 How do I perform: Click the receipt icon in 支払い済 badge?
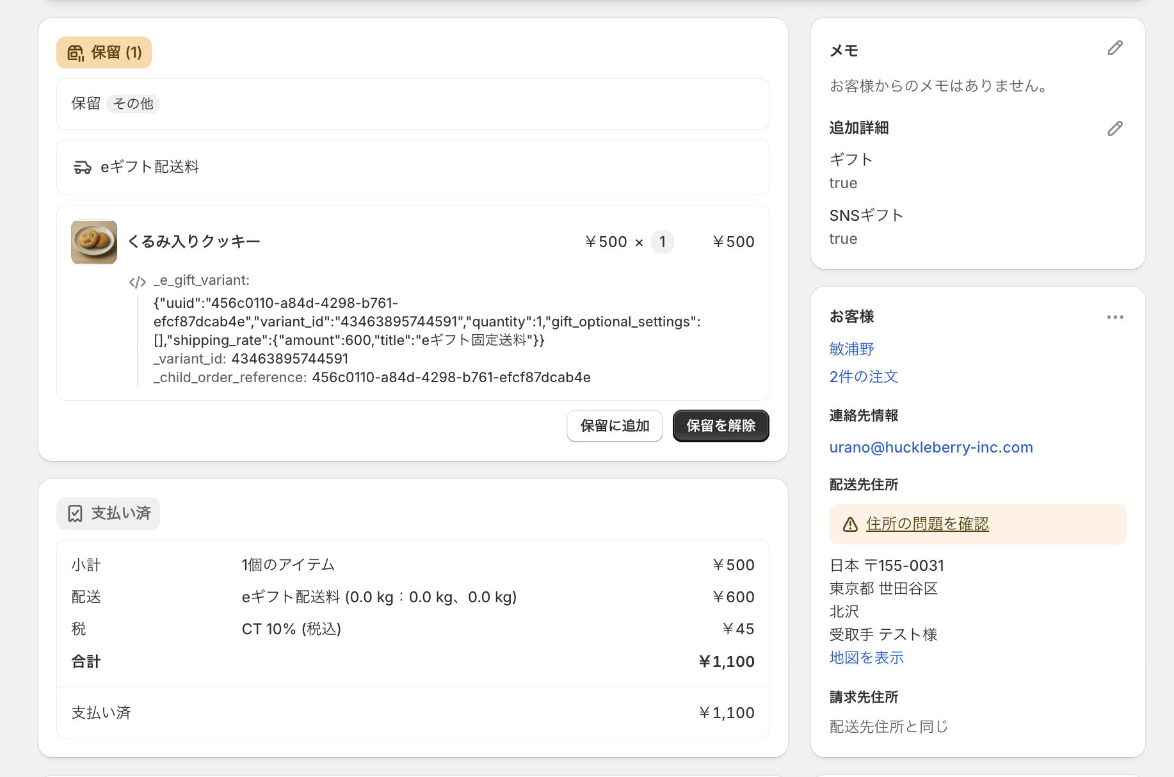click(x=75, y=514)
